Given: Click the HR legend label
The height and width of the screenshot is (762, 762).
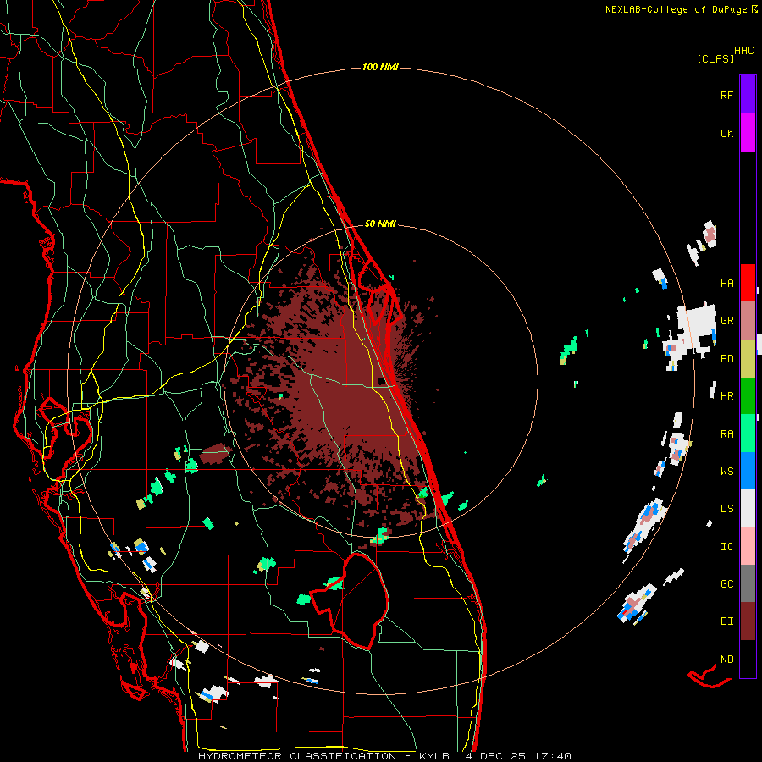Looking at the screenshot, I should coord(726,396).
